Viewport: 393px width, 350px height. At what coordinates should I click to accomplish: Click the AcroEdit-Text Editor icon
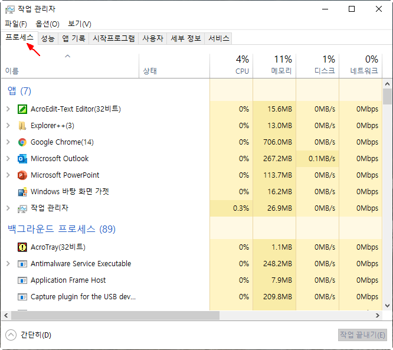pyautogui.click(x=22, y=109)
